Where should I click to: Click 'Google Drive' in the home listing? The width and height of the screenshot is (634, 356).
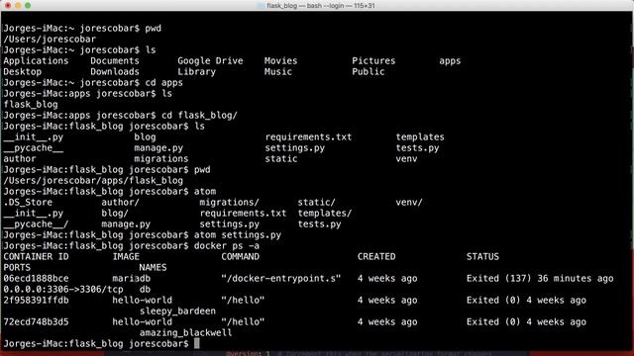pyautogui.click(x=210, y=61)
